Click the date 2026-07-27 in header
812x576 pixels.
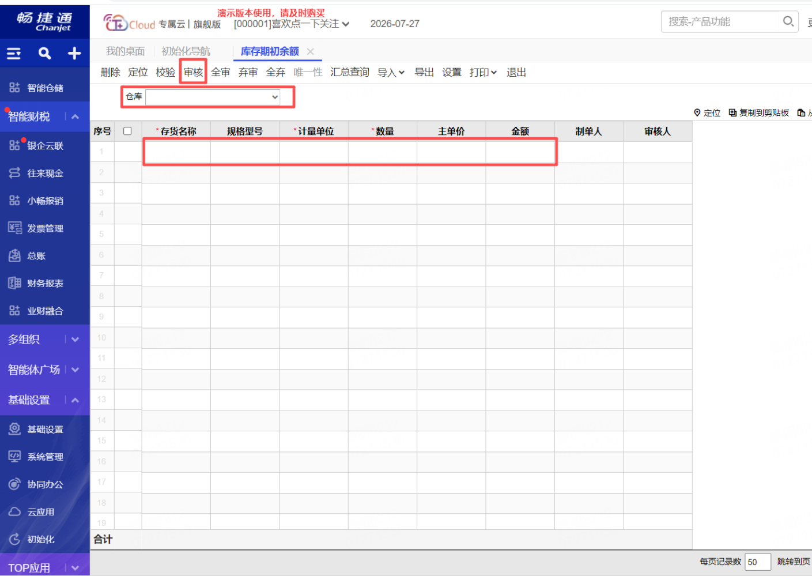pos(395,24)
